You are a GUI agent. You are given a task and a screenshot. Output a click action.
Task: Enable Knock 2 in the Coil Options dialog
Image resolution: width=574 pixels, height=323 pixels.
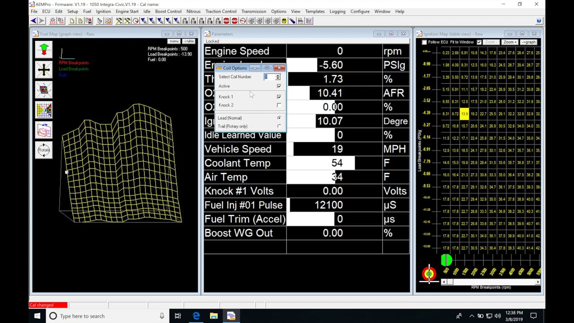[x=279, y=105]
